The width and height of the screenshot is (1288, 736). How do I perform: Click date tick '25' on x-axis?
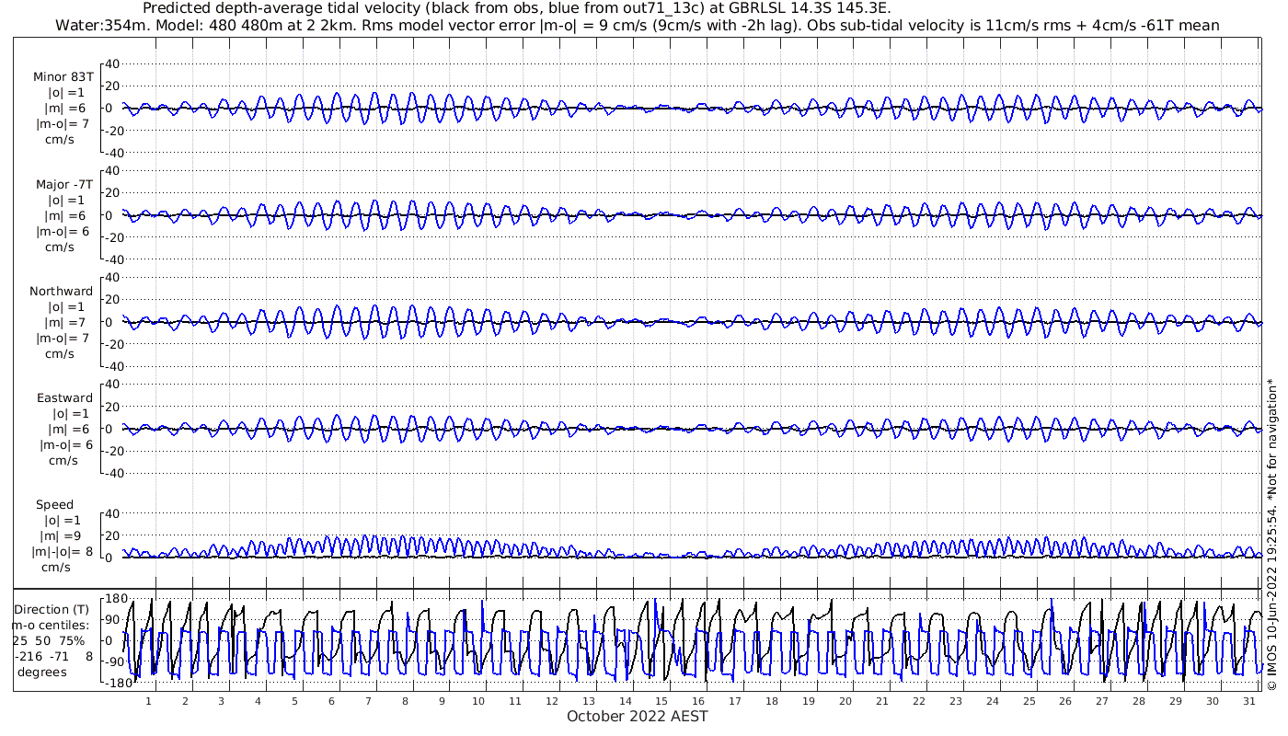point(1029,701)
